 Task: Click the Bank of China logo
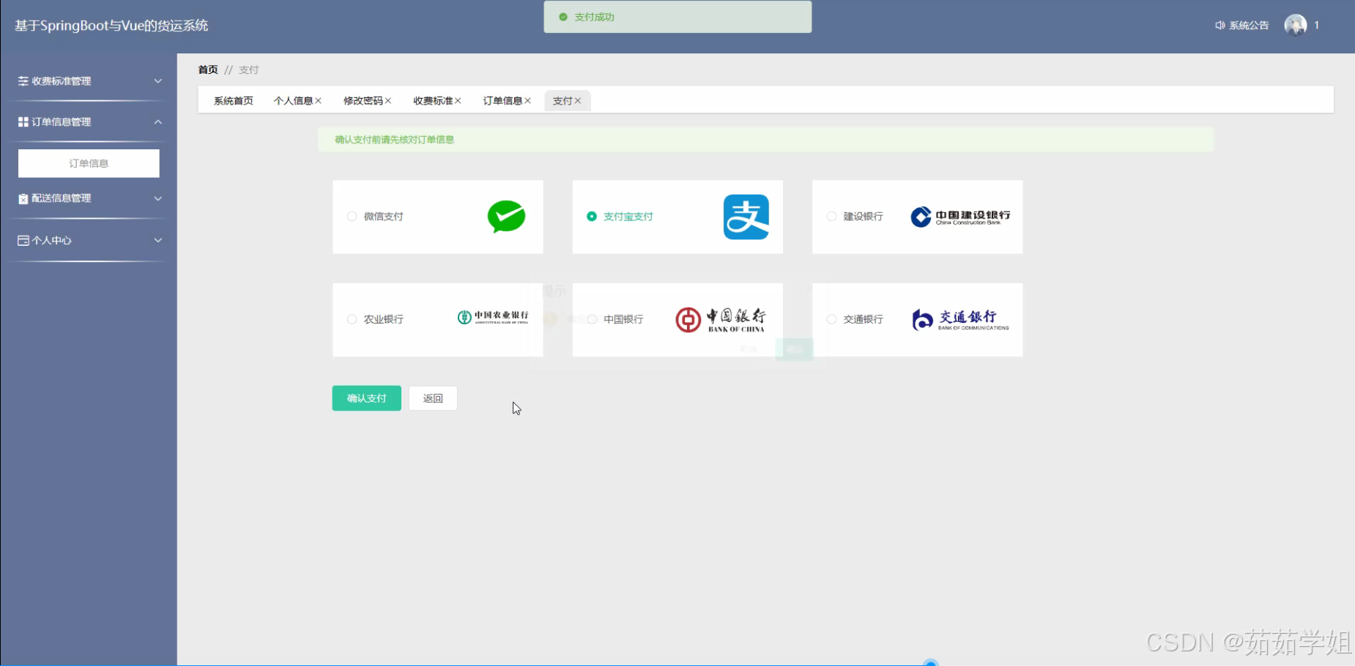pos(721,320)
